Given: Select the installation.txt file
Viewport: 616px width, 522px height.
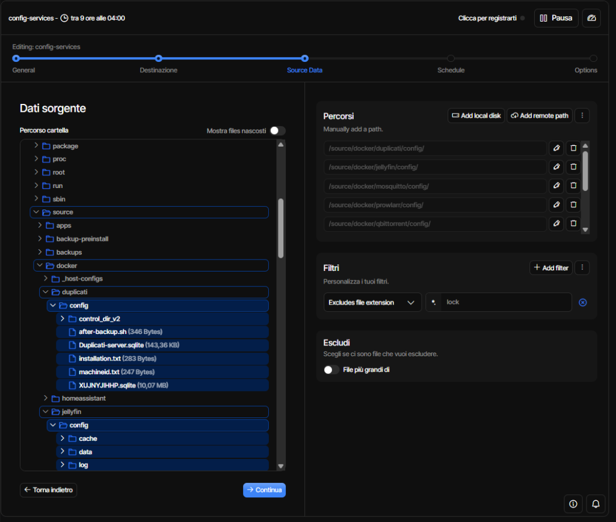Looking at the screenshot, I should 162,359.
